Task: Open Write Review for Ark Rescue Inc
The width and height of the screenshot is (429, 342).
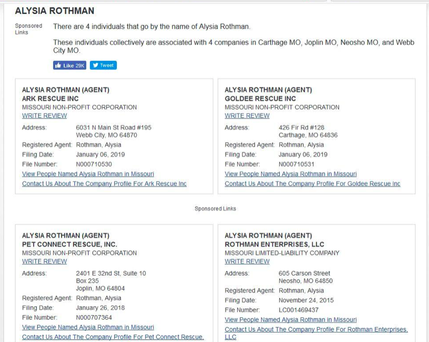Action: click(x=44, y=116)
